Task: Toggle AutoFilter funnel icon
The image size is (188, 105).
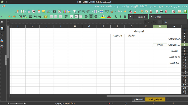Action: pyautogui.click(x=74, y=11)
